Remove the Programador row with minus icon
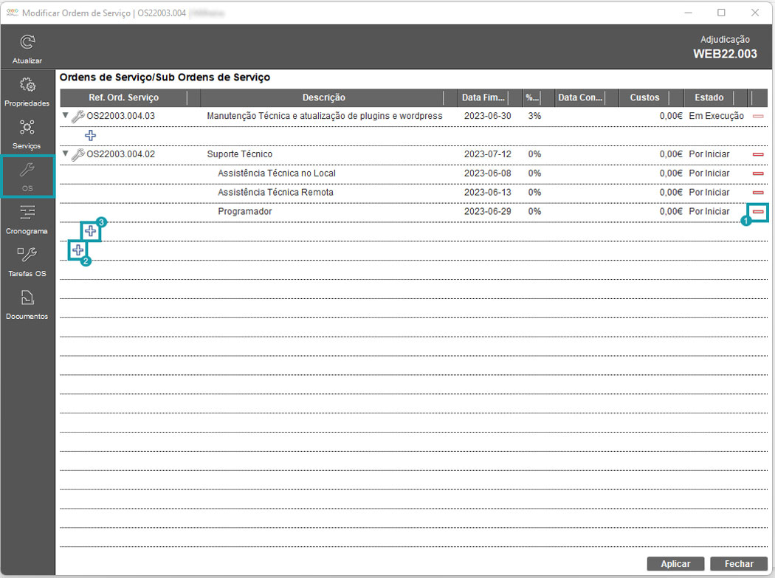This screenshot has width=775, height=578. (757, 212)
